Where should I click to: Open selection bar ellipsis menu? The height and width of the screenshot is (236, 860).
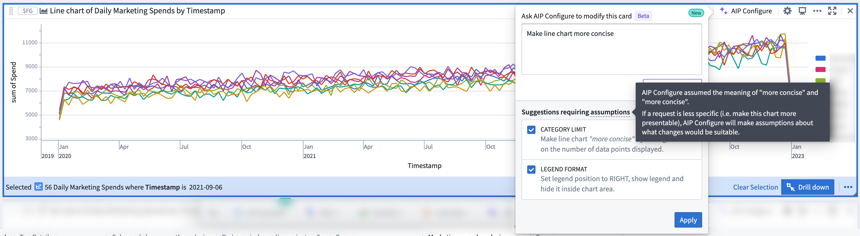(848, 188)
